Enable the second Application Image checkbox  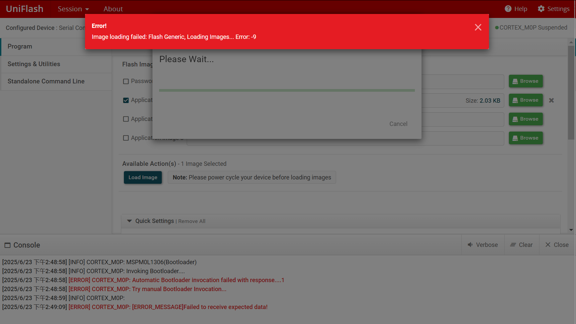[x=126, y=119]
